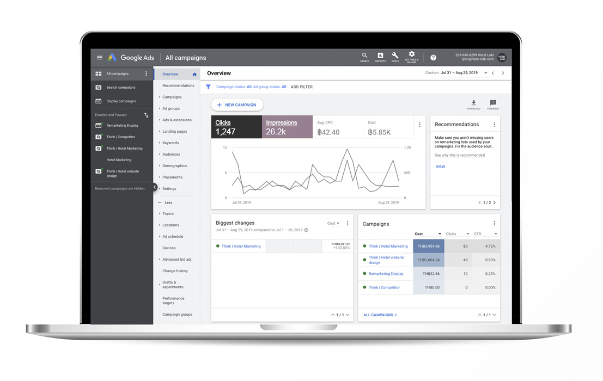Open CTR column dropdown in Campaigns card
603x381 pixels.
tap(485, 234)
